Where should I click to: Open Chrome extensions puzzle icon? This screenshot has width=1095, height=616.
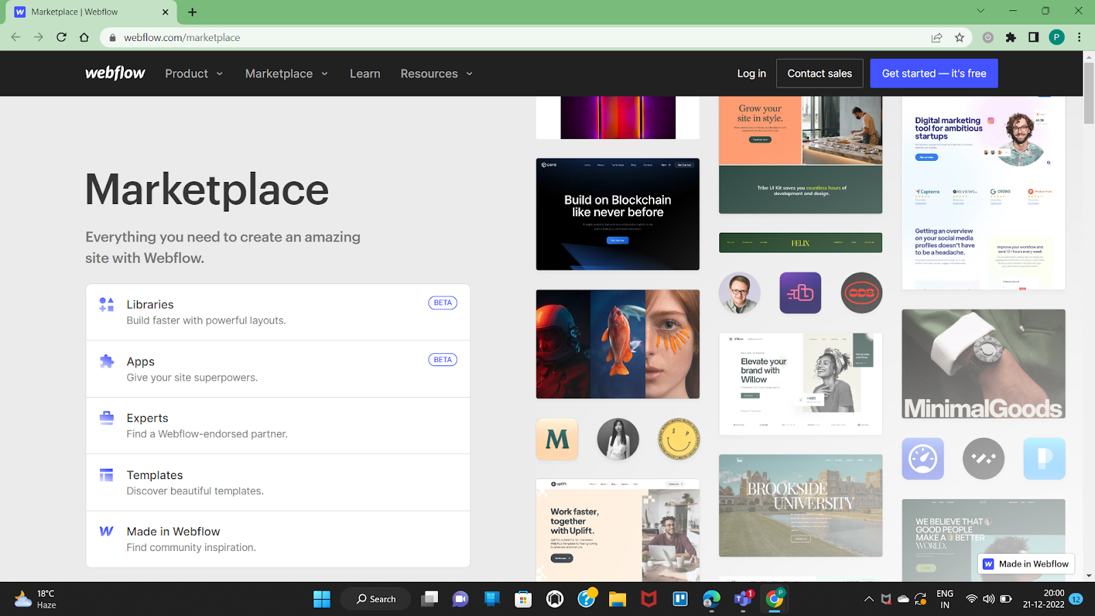(1011, 38)
